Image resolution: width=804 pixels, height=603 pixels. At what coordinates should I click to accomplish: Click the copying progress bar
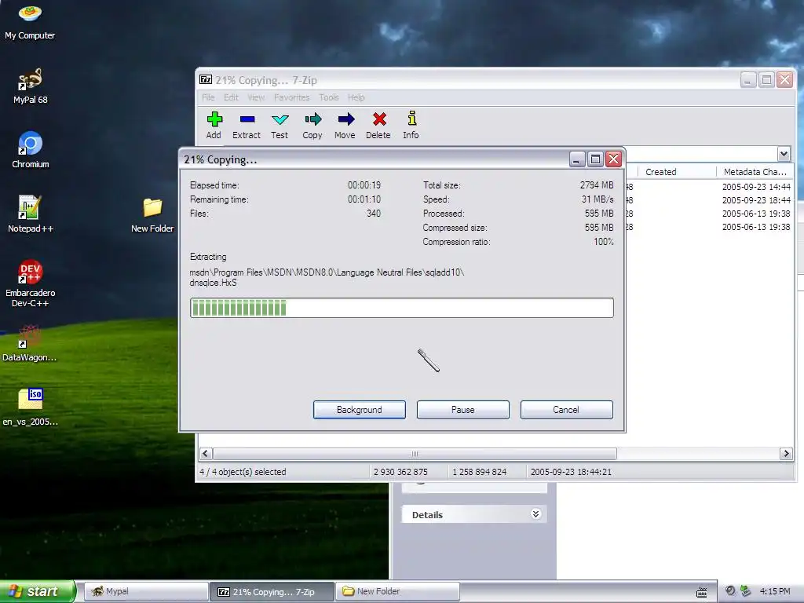tap(401, 308)
